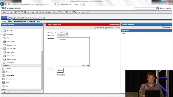Image resolution: width=173 pixels, height=97 pixels.
Task: Open the More dropdown menu
Action: 88,12
